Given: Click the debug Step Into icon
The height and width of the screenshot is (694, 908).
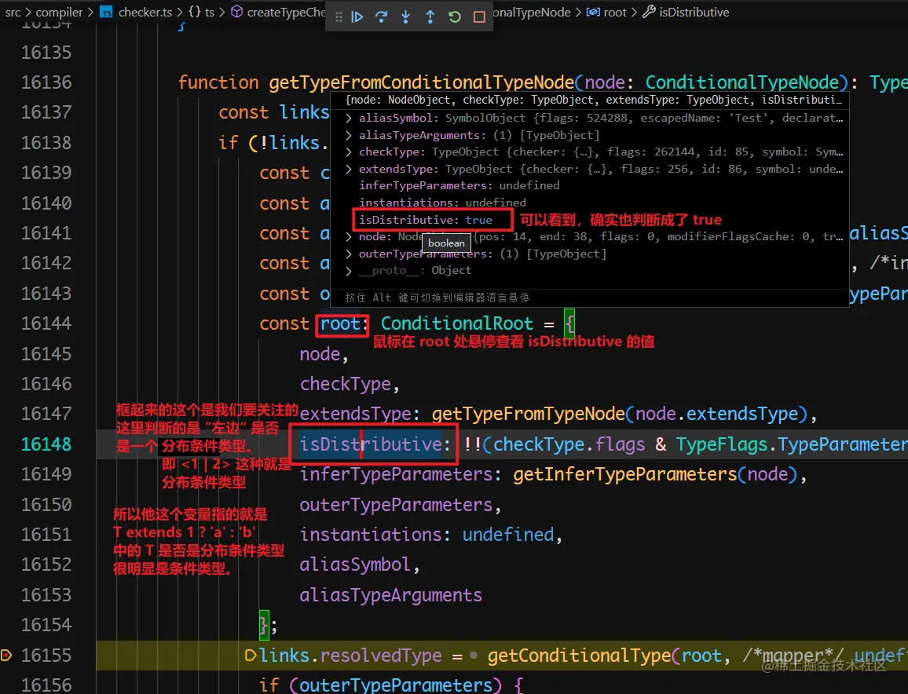Looking at the screenshot, I should point(405,16).
